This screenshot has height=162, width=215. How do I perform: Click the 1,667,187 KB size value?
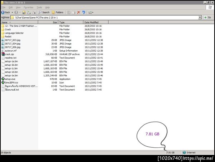50,61
